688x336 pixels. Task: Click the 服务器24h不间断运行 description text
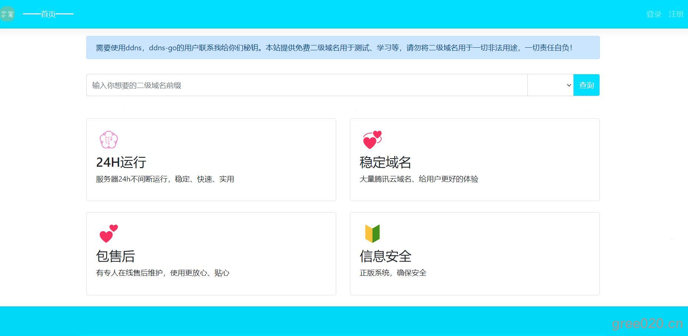[x=165, y=179]
